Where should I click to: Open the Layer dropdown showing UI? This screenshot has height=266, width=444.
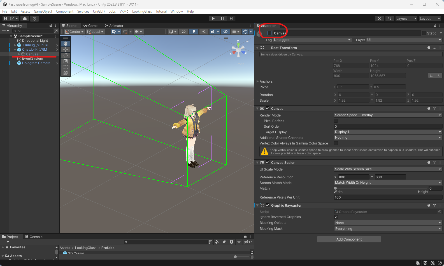404,40
